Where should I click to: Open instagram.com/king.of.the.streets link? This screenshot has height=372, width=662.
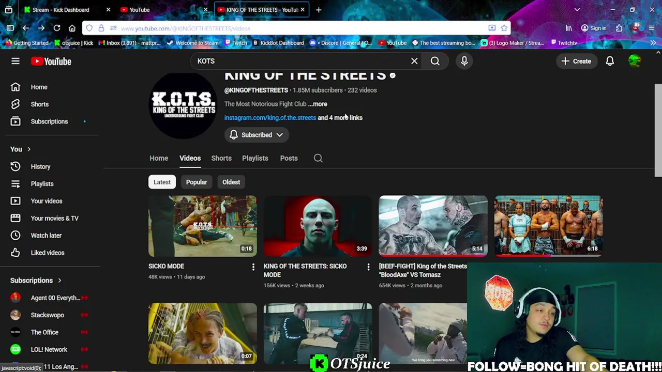tap(270, 117)
